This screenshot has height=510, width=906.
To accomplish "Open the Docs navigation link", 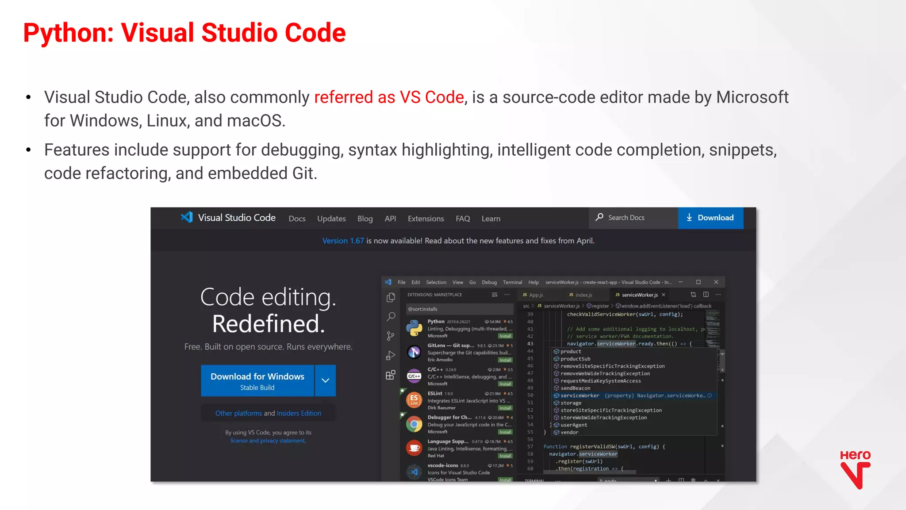I will [297, 219].
